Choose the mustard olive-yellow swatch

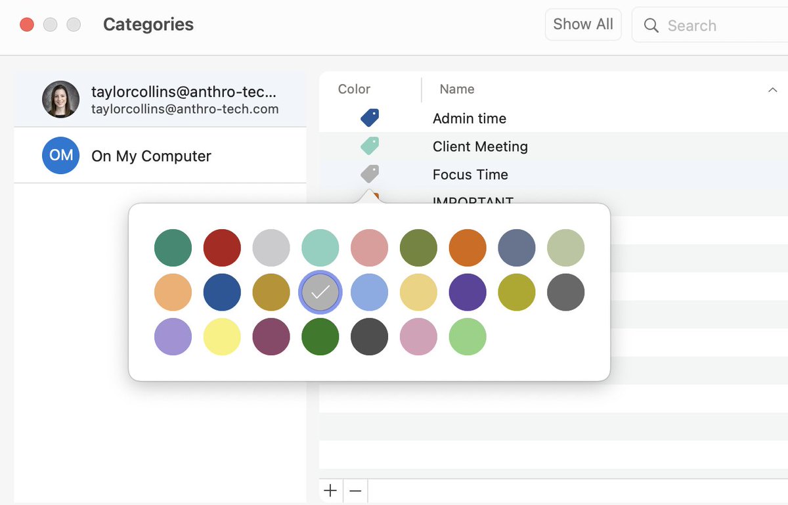pyautogui.click(x=517, y=292)
